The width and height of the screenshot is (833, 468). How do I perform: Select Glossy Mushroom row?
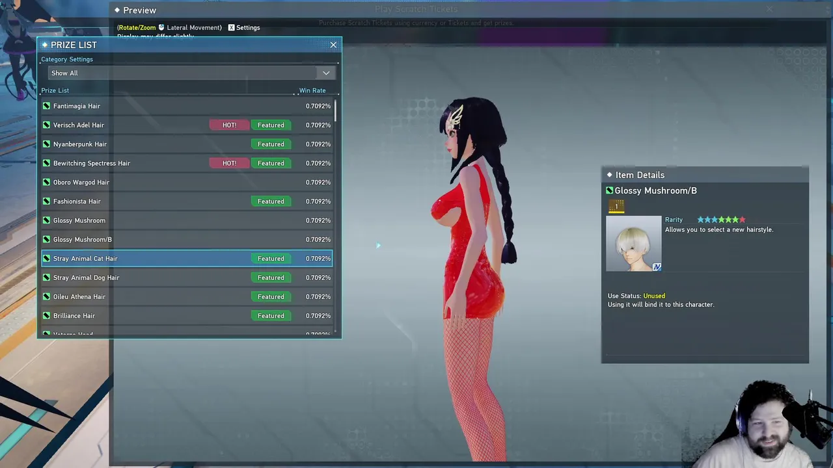click(x=187, y=220)
